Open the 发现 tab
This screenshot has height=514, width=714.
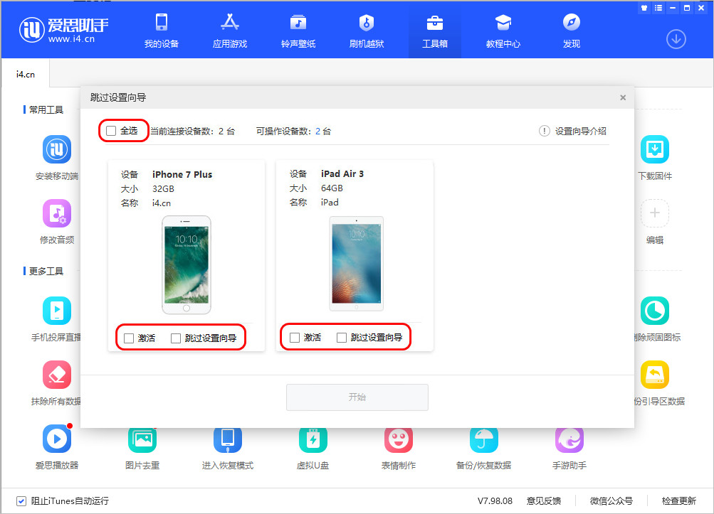[571, 31]
